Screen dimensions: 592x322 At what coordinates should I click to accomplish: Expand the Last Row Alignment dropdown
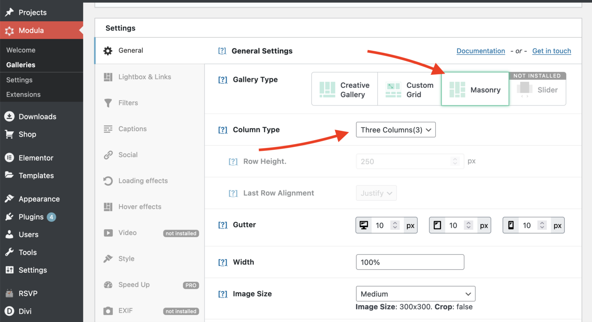coord(376,193)
